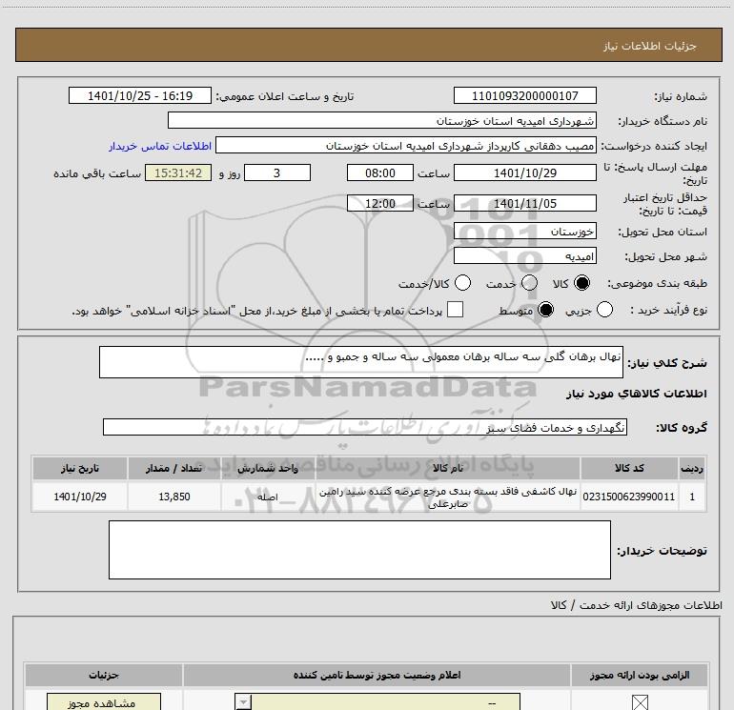
Task: Click the goods group field
Action: [x=365, y=427]
